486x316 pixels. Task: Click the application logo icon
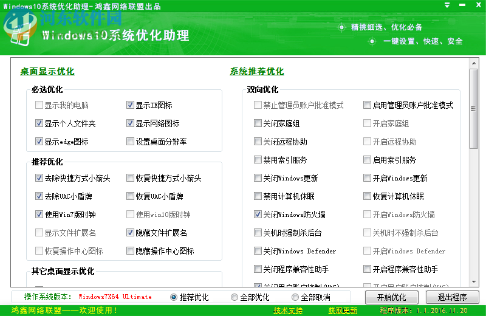click(19, 29)
